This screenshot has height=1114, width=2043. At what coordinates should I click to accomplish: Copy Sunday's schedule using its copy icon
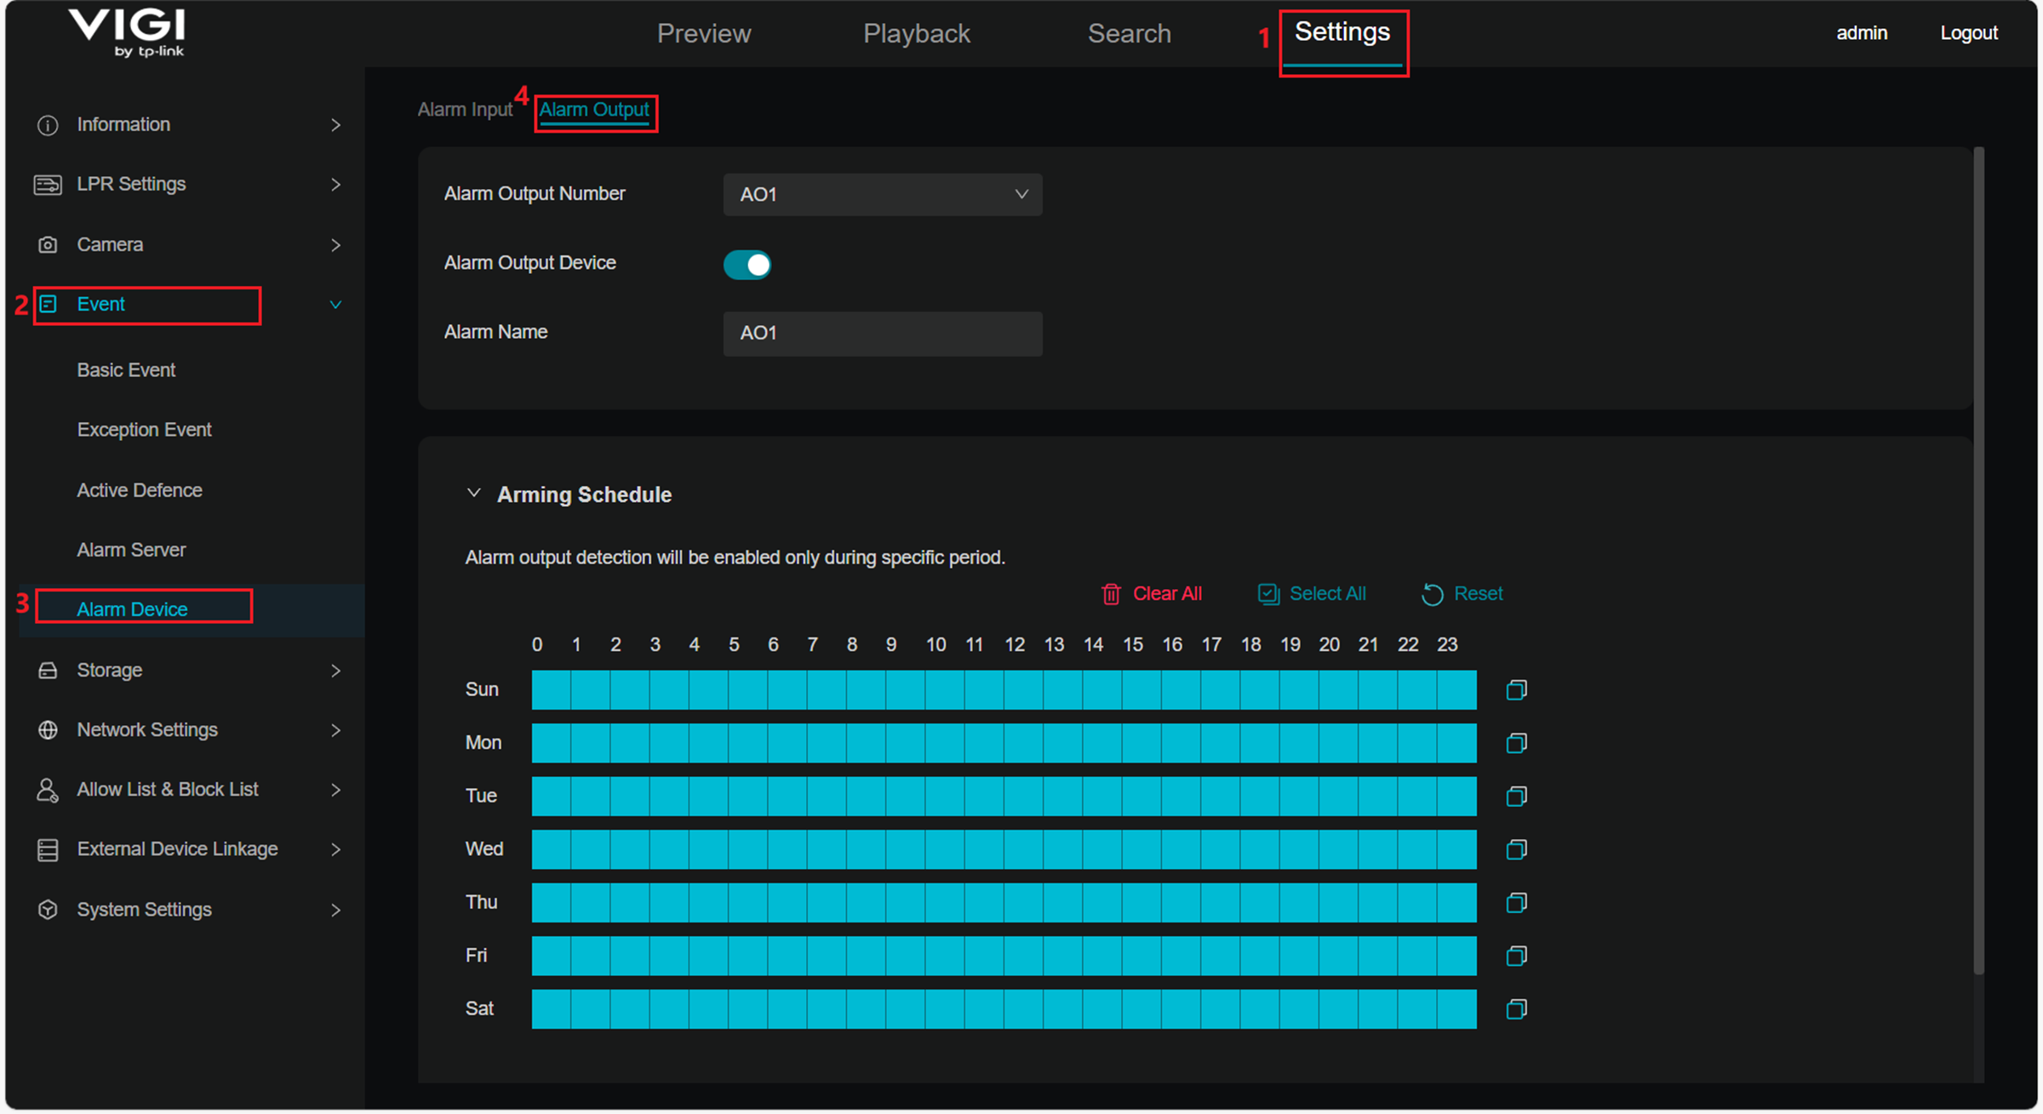click(1516, 689)
